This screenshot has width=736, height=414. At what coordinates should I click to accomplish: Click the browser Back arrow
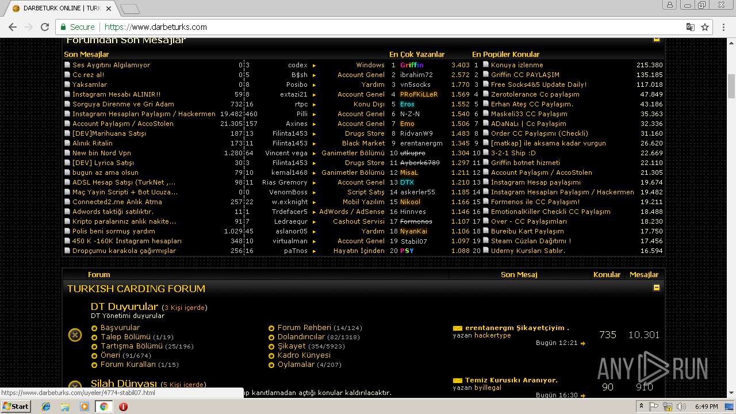tap(12, 27)
